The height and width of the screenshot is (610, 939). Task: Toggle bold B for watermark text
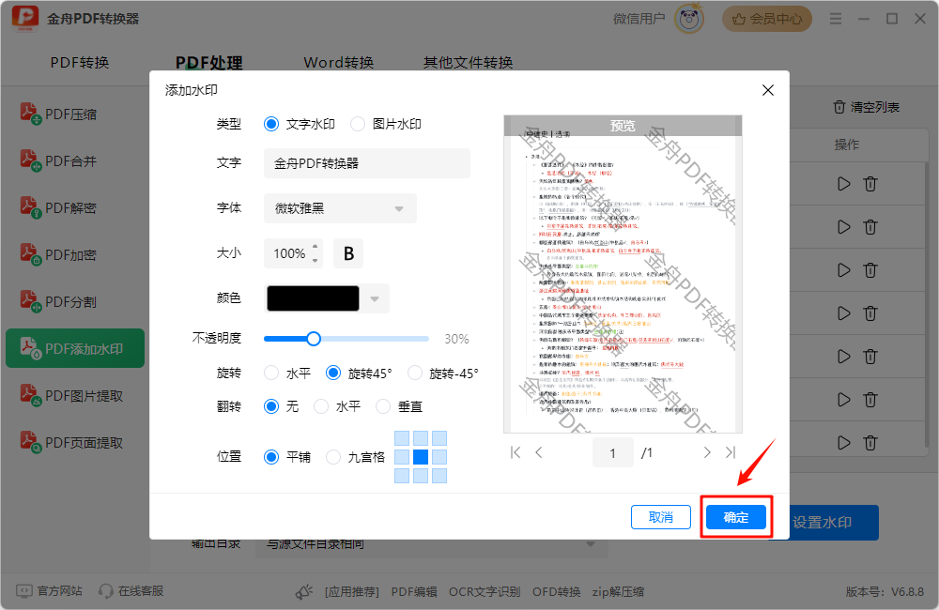click(348, 253)
